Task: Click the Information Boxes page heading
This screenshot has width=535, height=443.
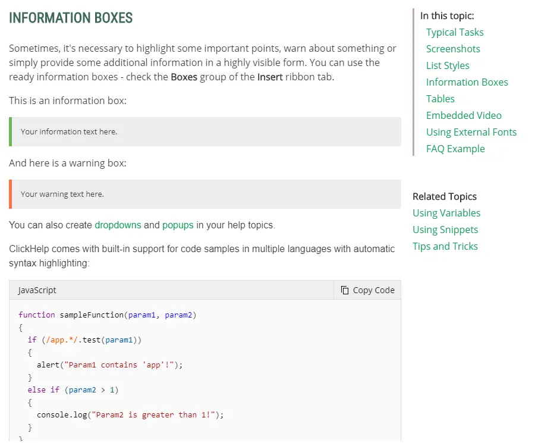Action: [71, 18]
